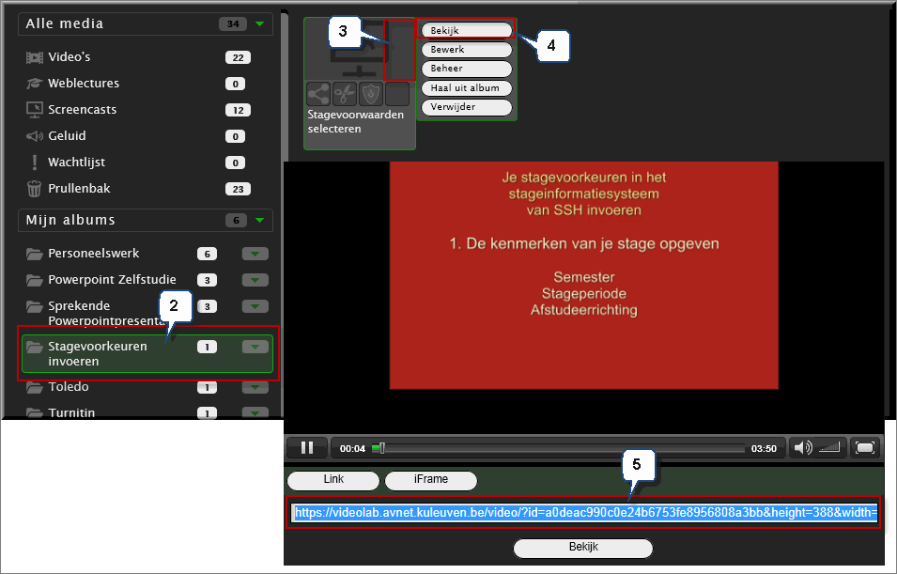Select the Screencasts label
The width and height of the screenshot is (897, 574).
[83, 110]
